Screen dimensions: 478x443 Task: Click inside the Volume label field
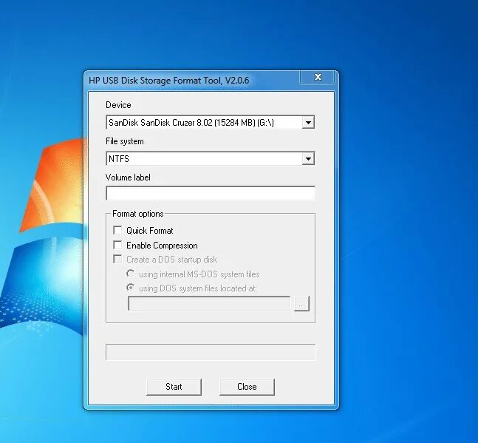[211, 193]
